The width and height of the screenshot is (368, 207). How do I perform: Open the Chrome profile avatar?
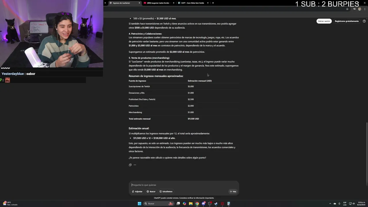360,9
